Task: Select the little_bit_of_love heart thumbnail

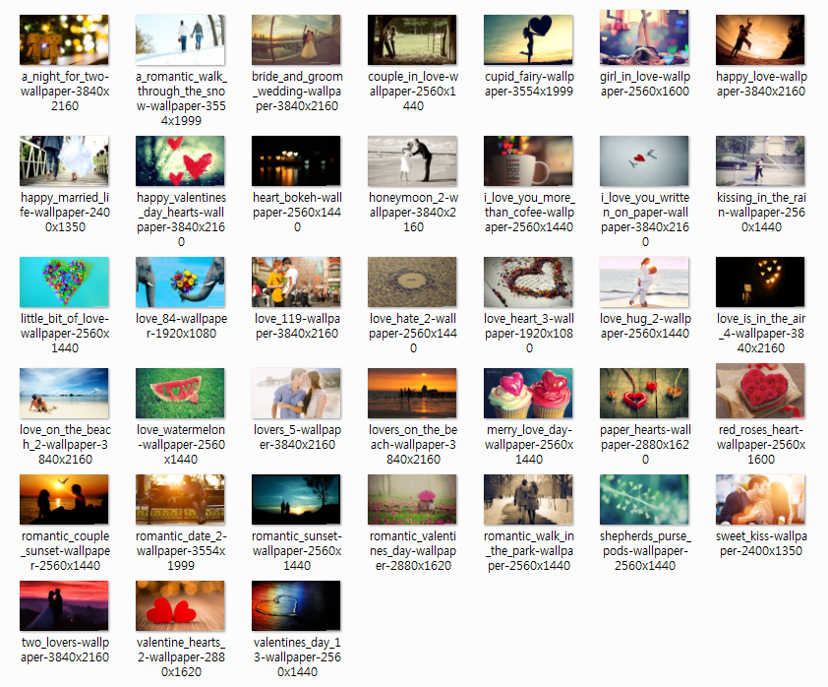Action: coord(64,281)
